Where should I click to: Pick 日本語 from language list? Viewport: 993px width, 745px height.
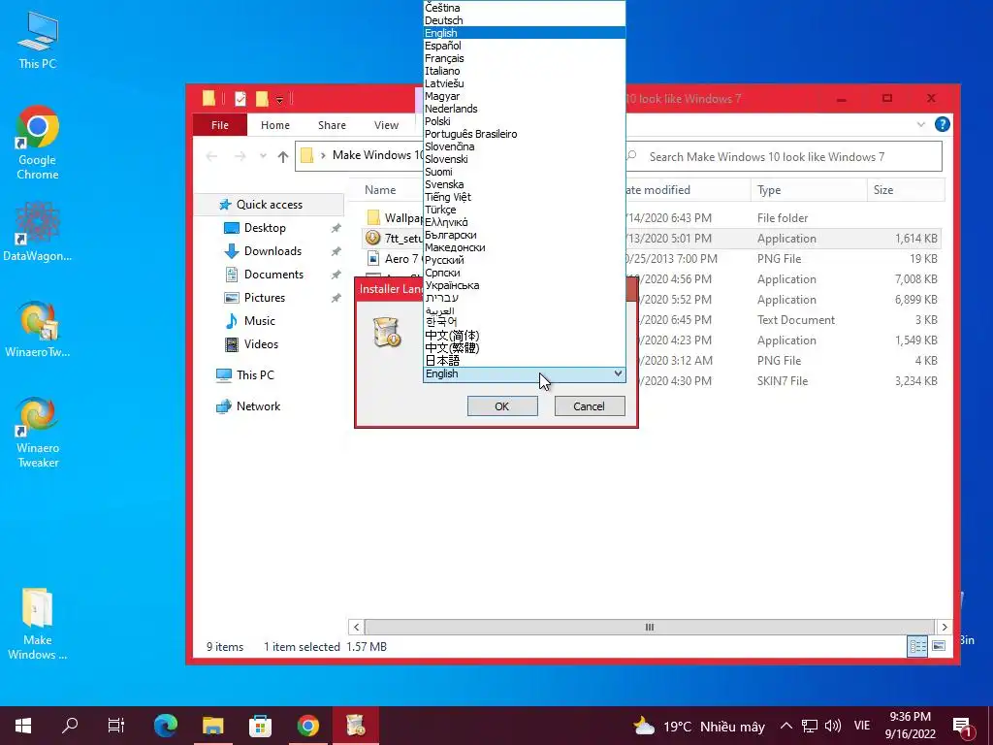tap(525, 361)
